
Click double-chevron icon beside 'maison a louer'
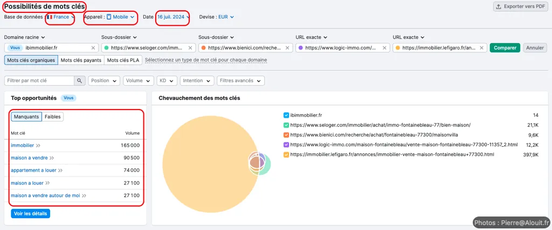click(x=48, y=183)
